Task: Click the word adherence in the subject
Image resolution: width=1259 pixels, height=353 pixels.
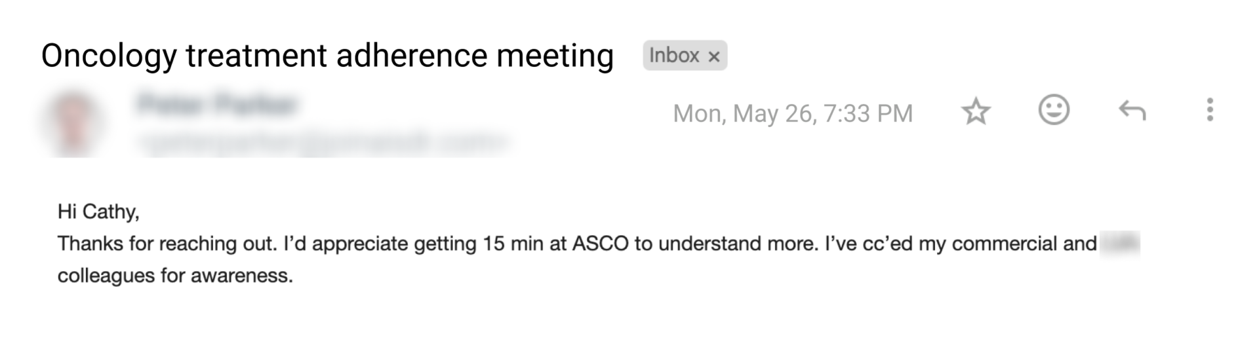Action: 412,56
